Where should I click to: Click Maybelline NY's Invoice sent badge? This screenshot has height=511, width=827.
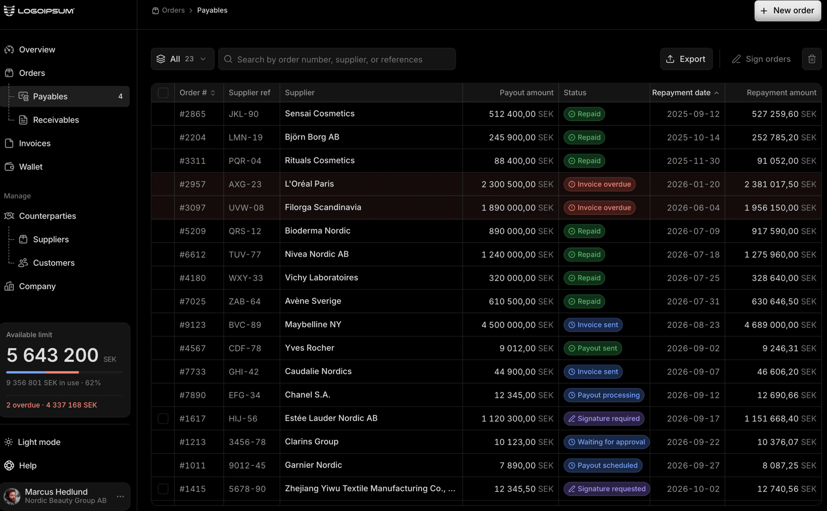593,325
